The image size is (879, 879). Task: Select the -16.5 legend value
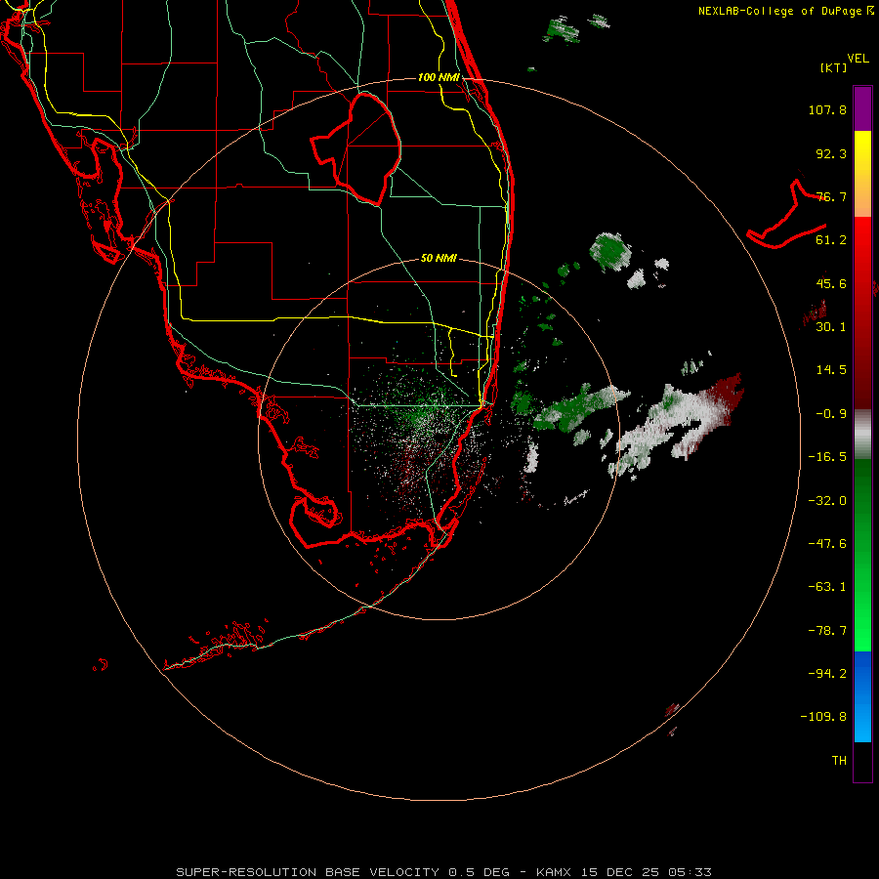click(827, 457)
